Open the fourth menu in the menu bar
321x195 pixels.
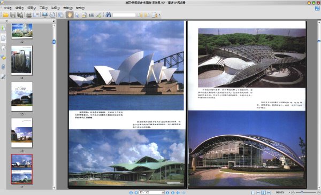coord(44,8)
